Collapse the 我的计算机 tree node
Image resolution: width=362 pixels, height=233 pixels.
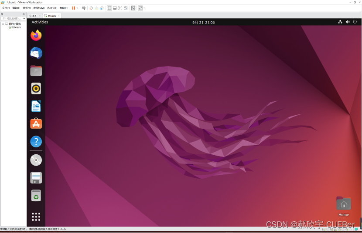pos(3,24)
